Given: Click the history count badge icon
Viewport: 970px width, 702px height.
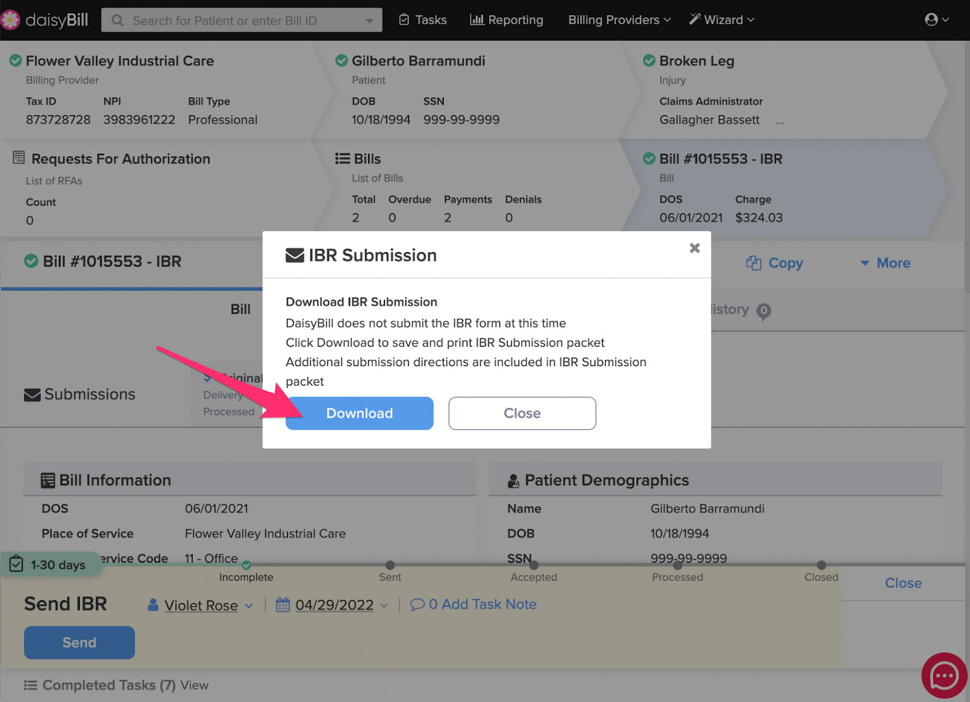Looking at the screenshot, I should (764, 312).
